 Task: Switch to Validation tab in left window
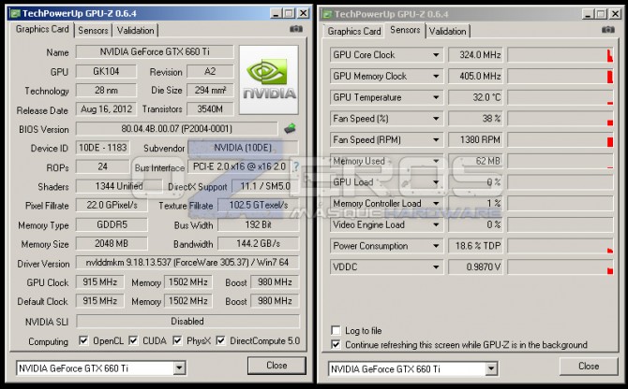point(135,30)
